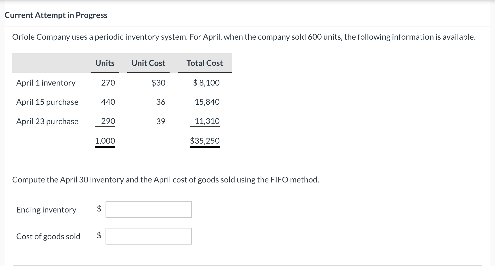Click the Units column header
Viewport: 495px width, 266px height.
tap(105, 63)
